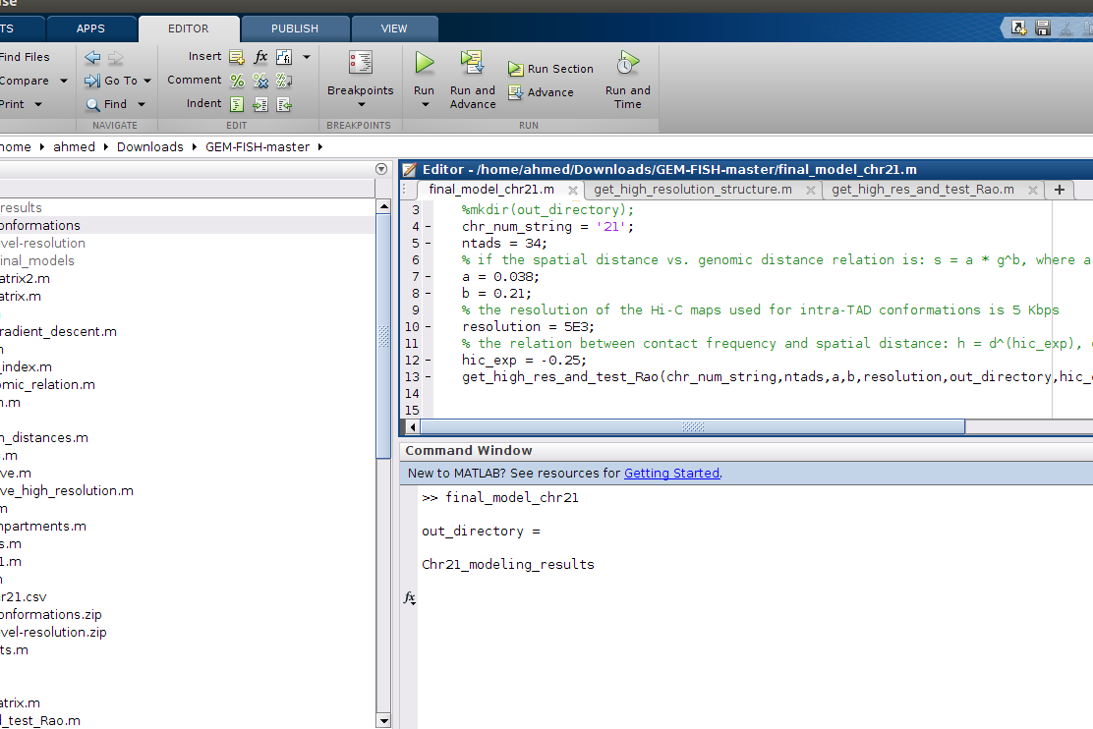Click the fx function browser icon in Command Window
1093x729 pixels.
click(x=410, y=598)
